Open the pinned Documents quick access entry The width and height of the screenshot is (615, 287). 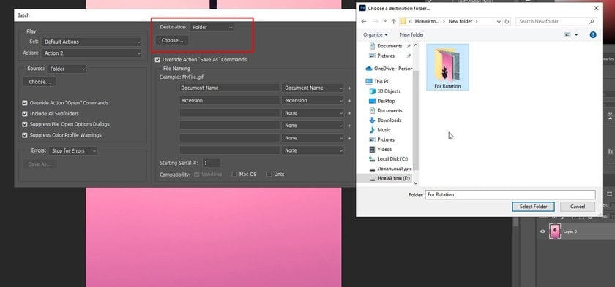pyautogui.click(x=389, y=46)
